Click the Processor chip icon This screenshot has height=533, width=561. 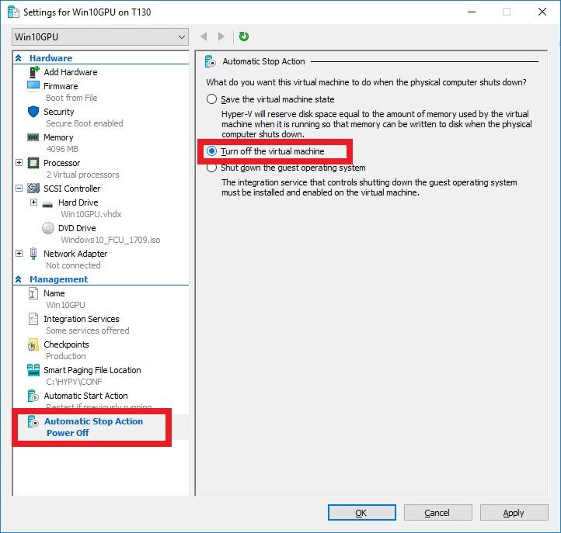[x=33, y=163]
